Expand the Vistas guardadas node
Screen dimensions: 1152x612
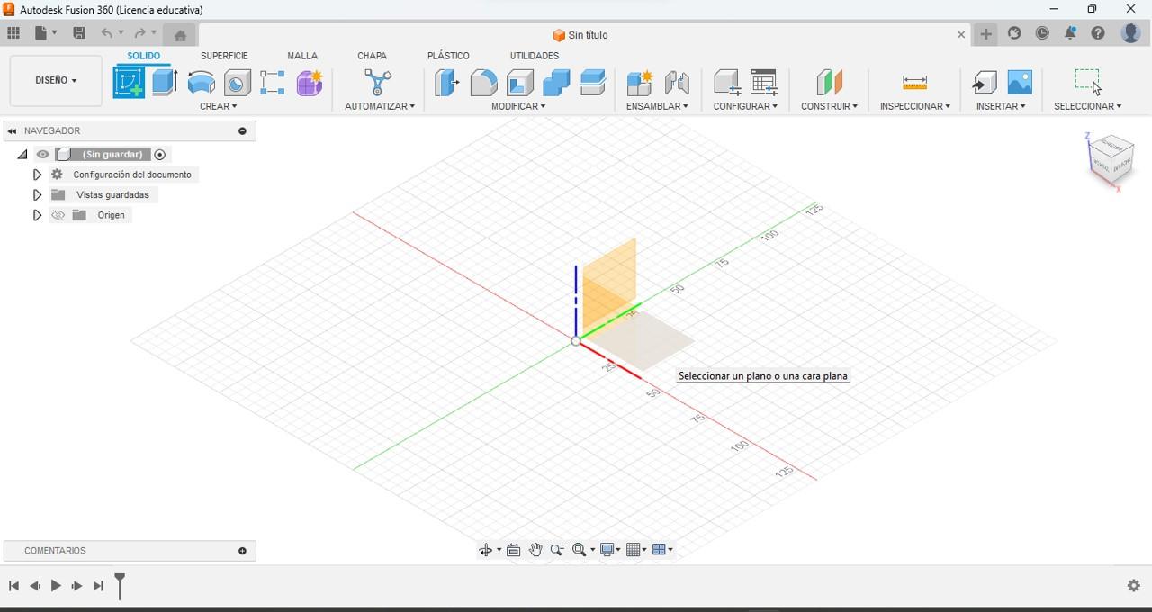click(x=37, y=194)
